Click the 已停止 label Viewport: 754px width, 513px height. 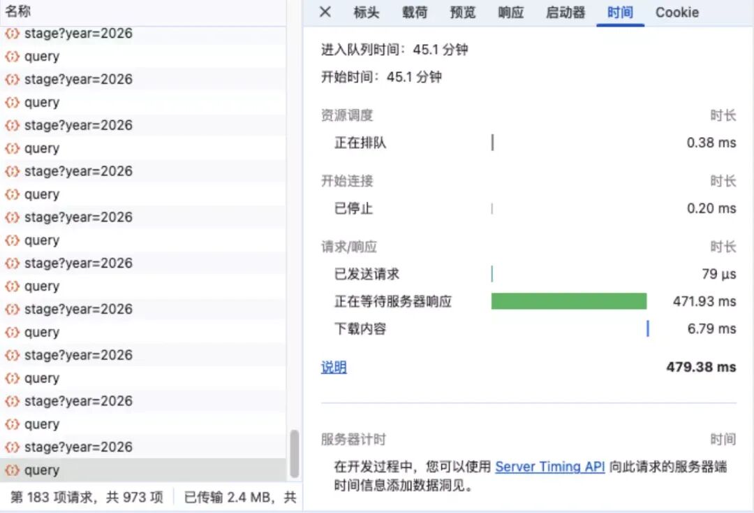[x=353, y=208]
